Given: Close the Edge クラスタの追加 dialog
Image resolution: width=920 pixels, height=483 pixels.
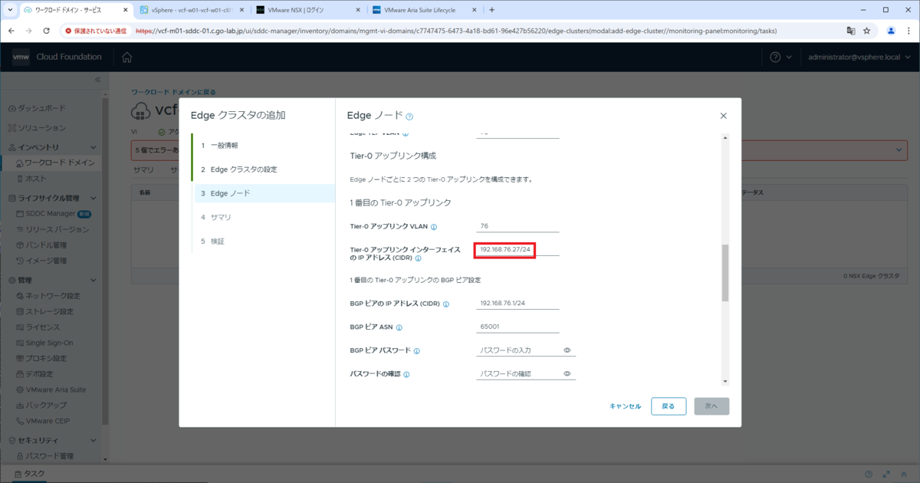Looking at the screenshot, I should tap(723, 116).
